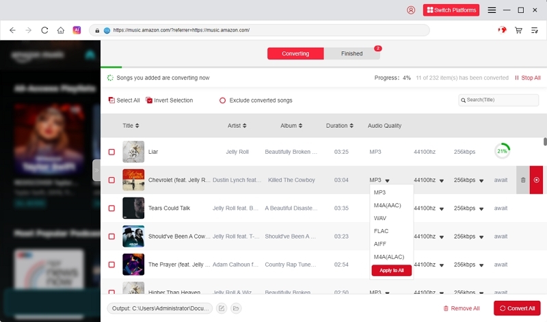Screen dimensions: 547x322
Task: Enable Exclude converted songs option
Action: click(x=222, y=100)
